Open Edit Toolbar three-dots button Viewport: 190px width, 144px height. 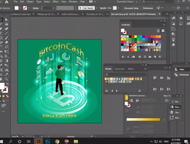[4, 112]
